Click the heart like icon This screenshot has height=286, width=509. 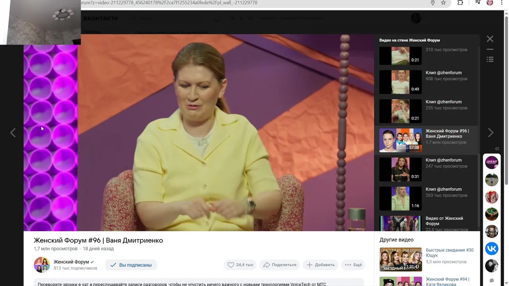coord(231,265)
